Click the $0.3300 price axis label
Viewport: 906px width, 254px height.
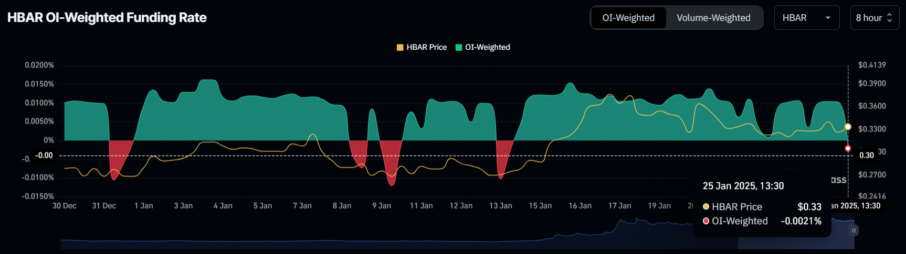[x=872, y=129]
